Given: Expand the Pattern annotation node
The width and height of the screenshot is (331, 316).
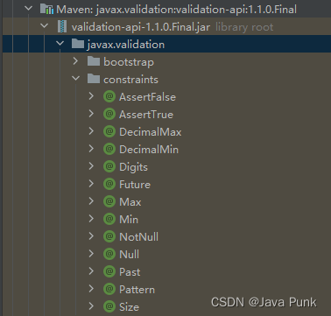Looking at the screenshot, I should [92, 289].
